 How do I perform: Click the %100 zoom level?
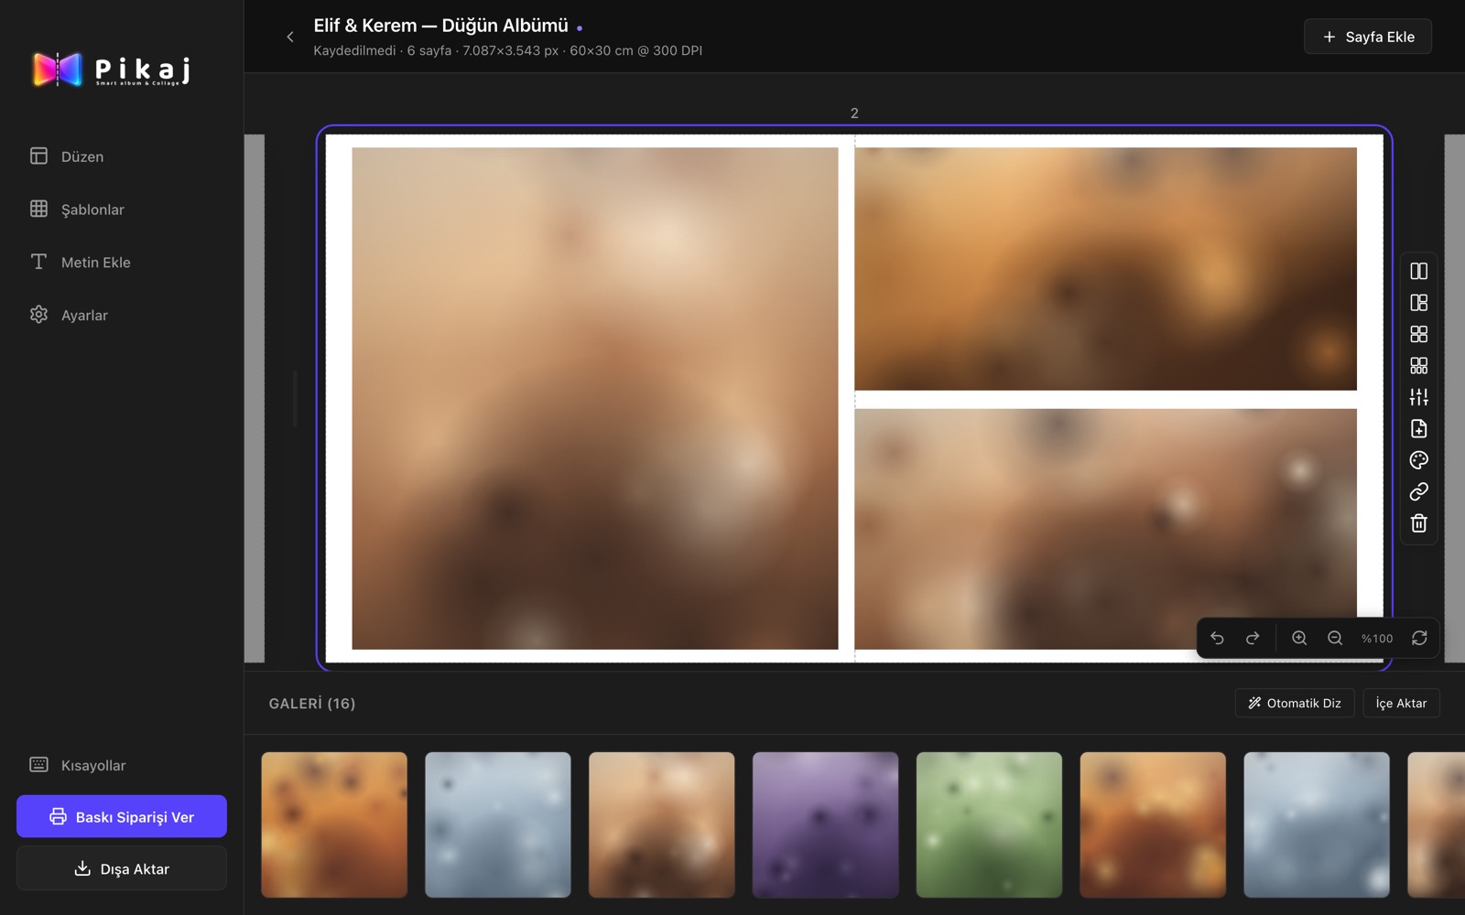pos(1376,639)
